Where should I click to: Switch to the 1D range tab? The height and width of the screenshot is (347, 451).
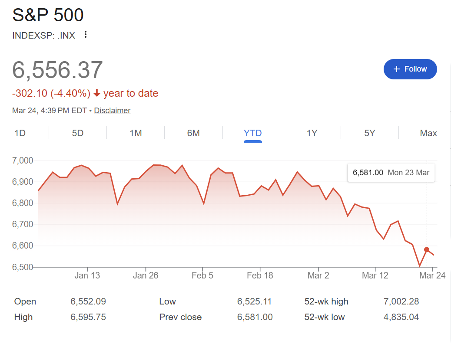tap(20, 133)
